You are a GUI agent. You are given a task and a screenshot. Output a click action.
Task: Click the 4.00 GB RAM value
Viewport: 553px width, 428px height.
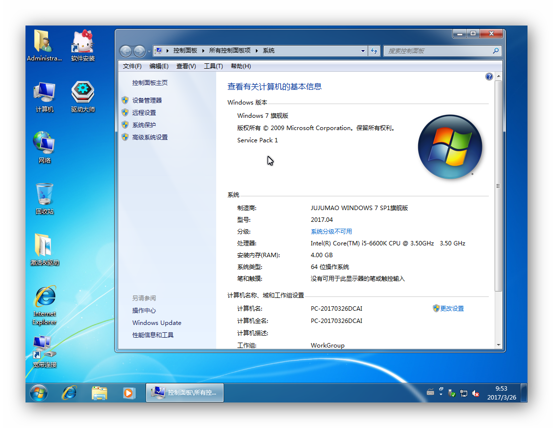322,255
